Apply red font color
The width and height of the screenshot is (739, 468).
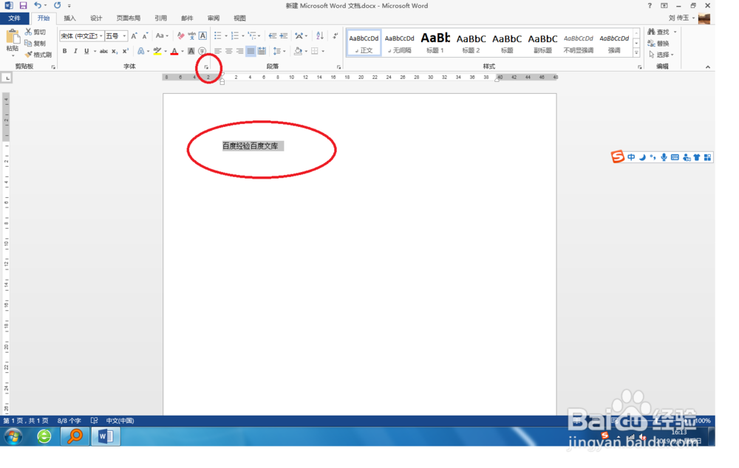[174, 51]
